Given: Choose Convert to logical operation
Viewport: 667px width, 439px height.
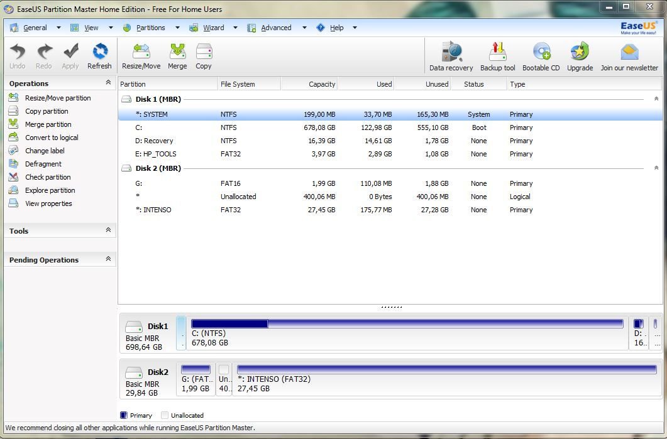Looking at the screenshot, I should (x=52, y=138).
